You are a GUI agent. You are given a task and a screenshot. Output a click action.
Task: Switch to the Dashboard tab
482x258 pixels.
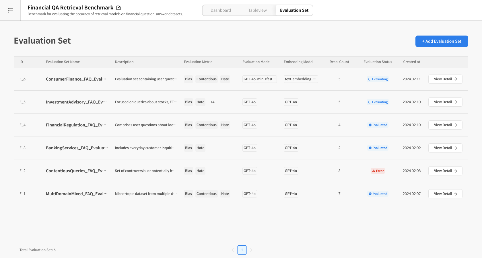pyautogui.click(x=221, y=10)
